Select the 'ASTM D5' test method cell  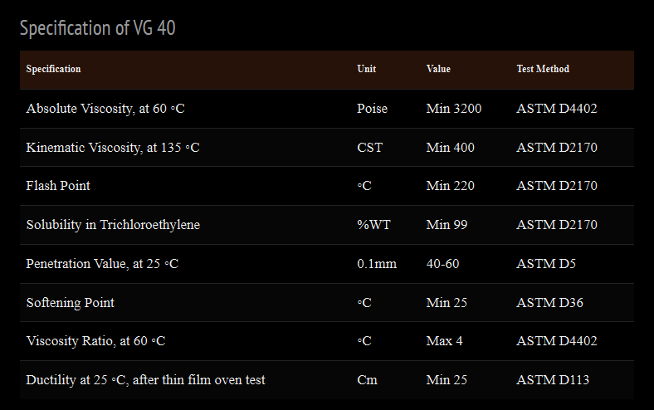pos(546,264)
